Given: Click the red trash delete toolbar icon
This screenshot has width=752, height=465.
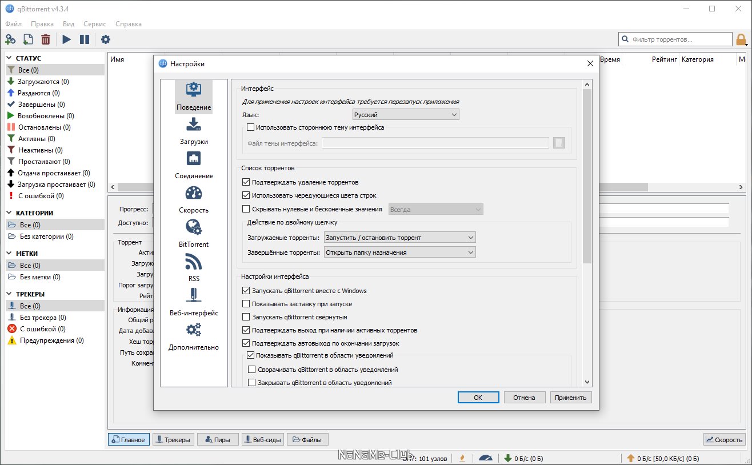Looking at the screenshot, I should 46,39.
